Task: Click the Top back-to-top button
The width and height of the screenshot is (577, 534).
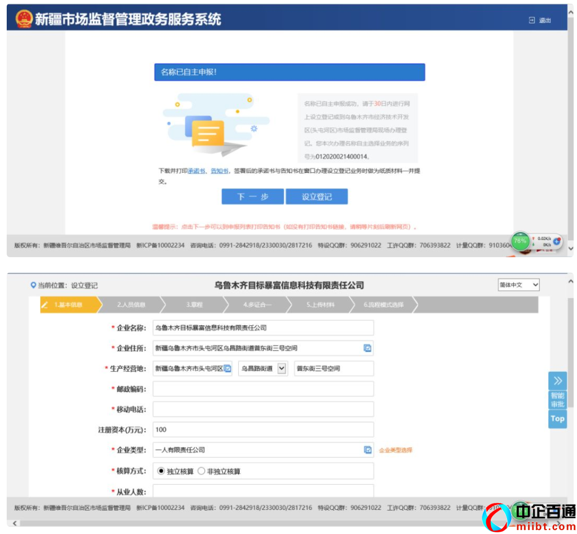Action: (x=557, y=419)
